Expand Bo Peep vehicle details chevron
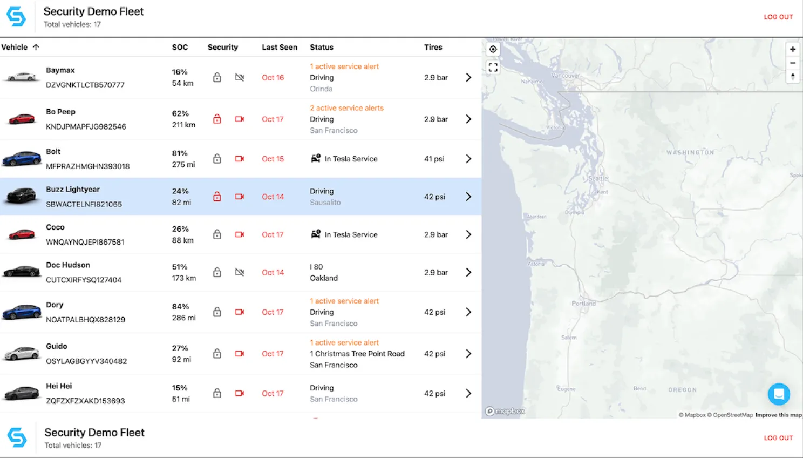 pos(468,119)
